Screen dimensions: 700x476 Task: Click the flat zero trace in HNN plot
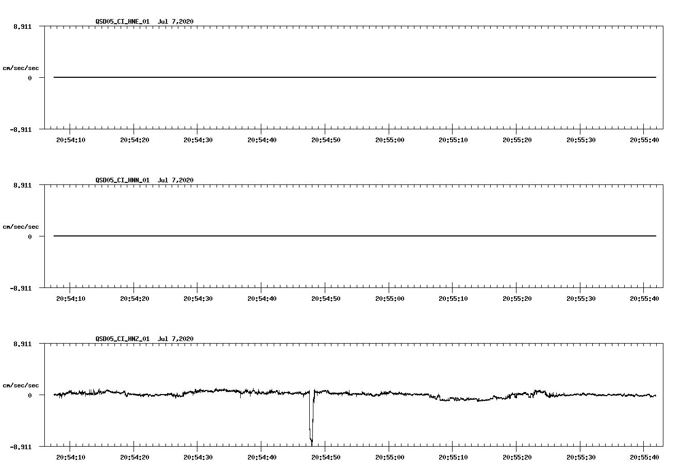[x=355, y=236]
